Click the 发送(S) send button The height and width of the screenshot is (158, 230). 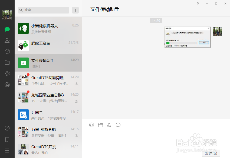click(211, 153)
